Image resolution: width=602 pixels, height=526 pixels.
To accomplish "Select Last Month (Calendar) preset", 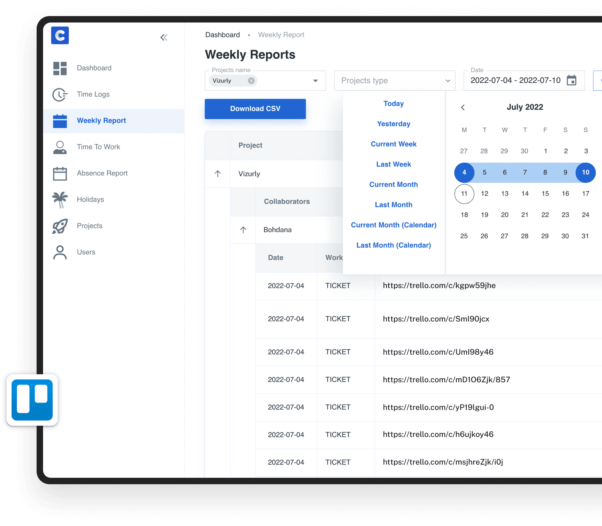I will [x=394, y=246].
